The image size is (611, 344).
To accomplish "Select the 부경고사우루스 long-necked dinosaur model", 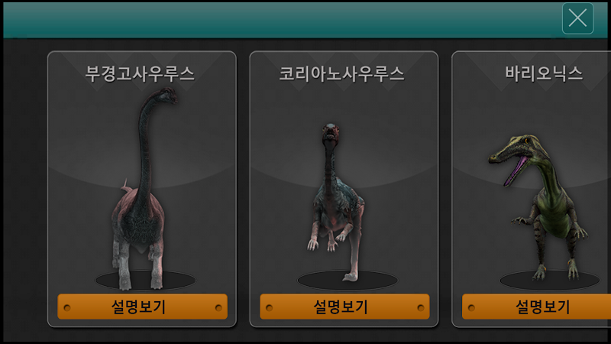I will (141, 188).
